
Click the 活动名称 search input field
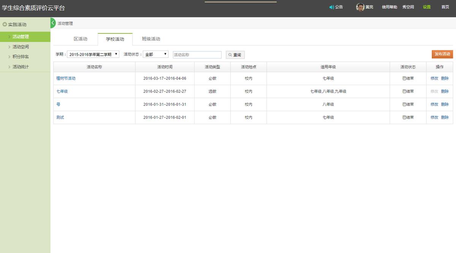197,54
